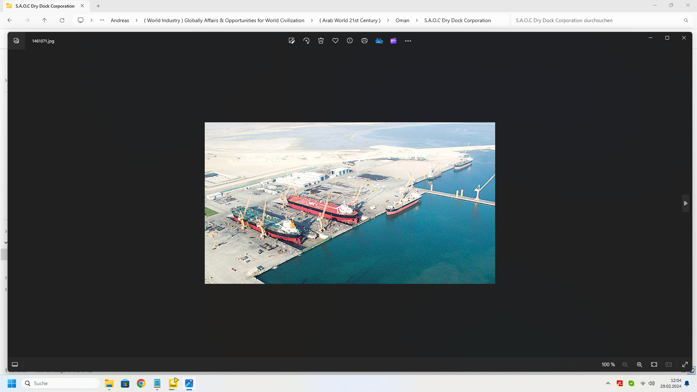Show hidden breadcrumb folders with the ellipsis

[102, 20]
